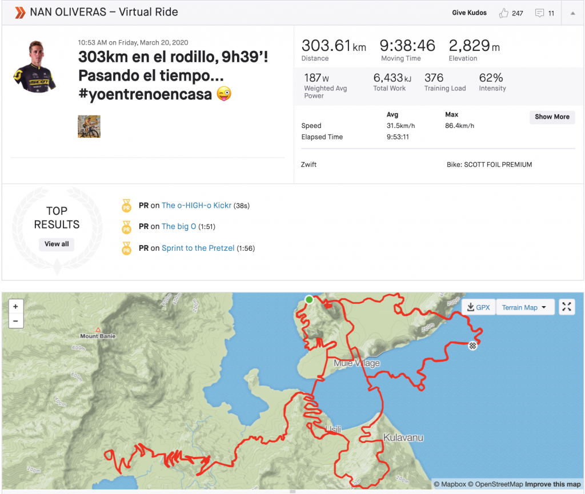The width and height of the screenshot is (585, 494).
Task: Open the Terrain Map dropdown
Action: [x=524, y=307]
